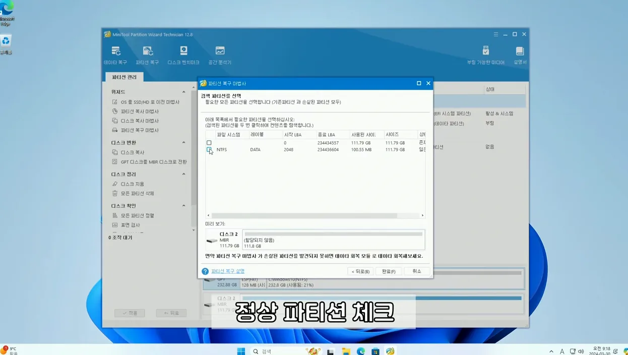628x355 pixels.
Task: Show hidden system tray icons
Action: click(551, 351)
